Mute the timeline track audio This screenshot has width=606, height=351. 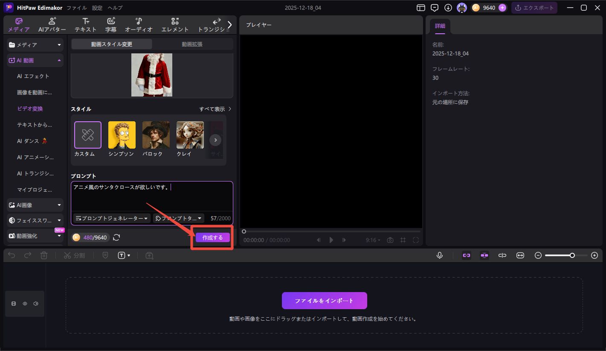point(36,304)
